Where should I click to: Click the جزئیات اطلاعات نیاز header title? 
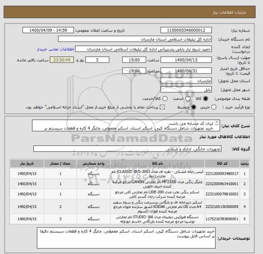[x=229, y=12]
